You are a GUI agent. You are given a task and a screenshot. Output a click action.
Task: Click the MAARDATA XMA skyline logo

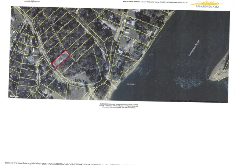207,4
